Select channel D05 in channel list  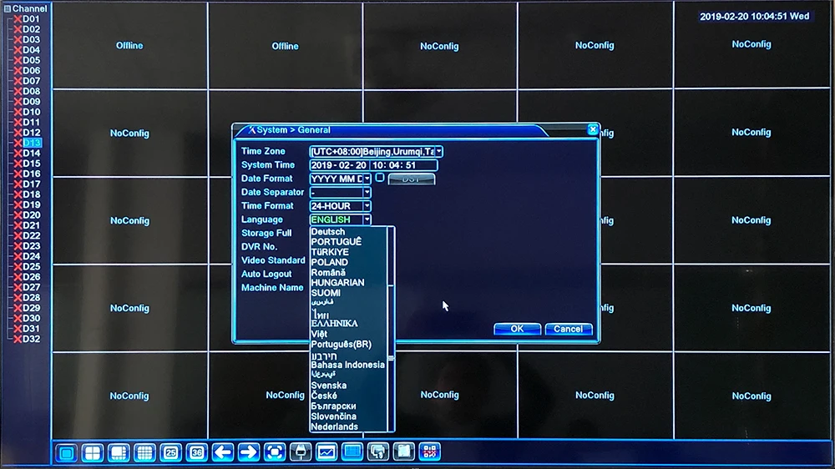coord(31,60)
